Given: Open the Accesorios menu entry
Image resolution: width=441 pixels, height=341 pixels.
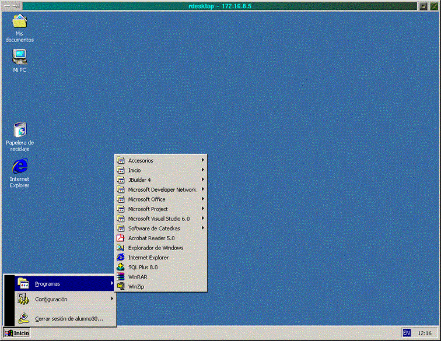Looking at the screenshot, I should pyautogui.click(x=161, y=160).
